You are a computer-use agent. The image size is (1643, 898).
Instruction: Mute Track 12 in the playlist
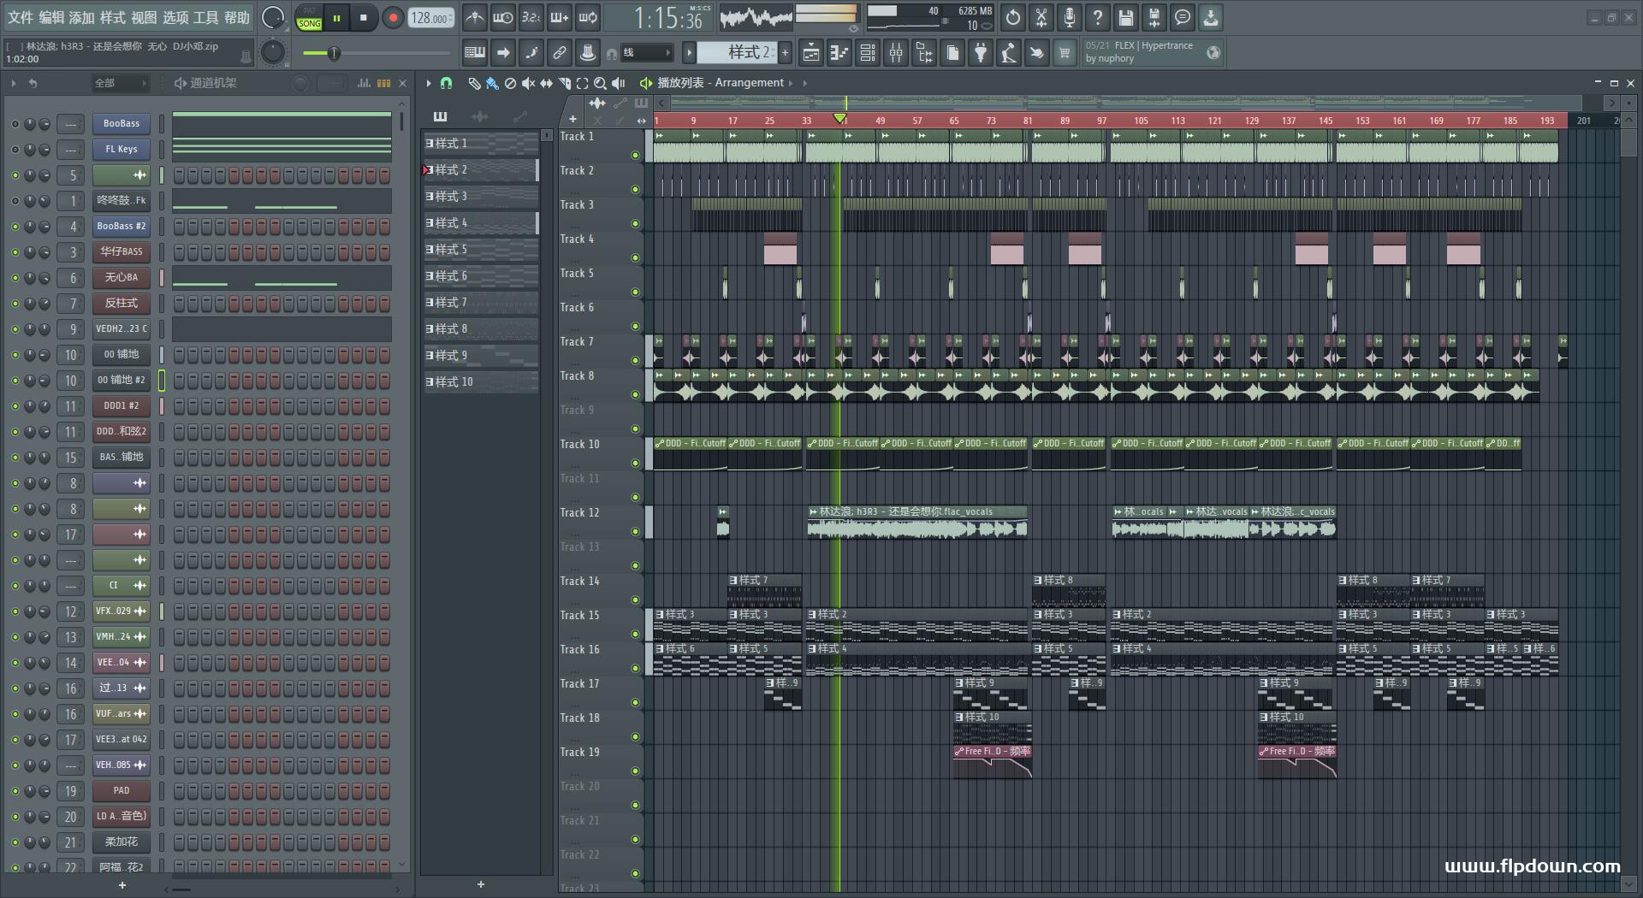pos(635,531)
